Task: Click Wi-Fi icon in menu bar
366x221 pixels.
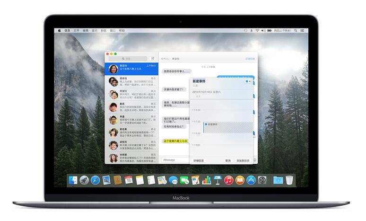Action: (x=257, y=31)
